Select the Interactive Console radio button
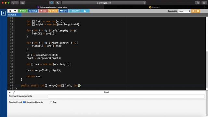The image size is (208, 117). point(24,102)
